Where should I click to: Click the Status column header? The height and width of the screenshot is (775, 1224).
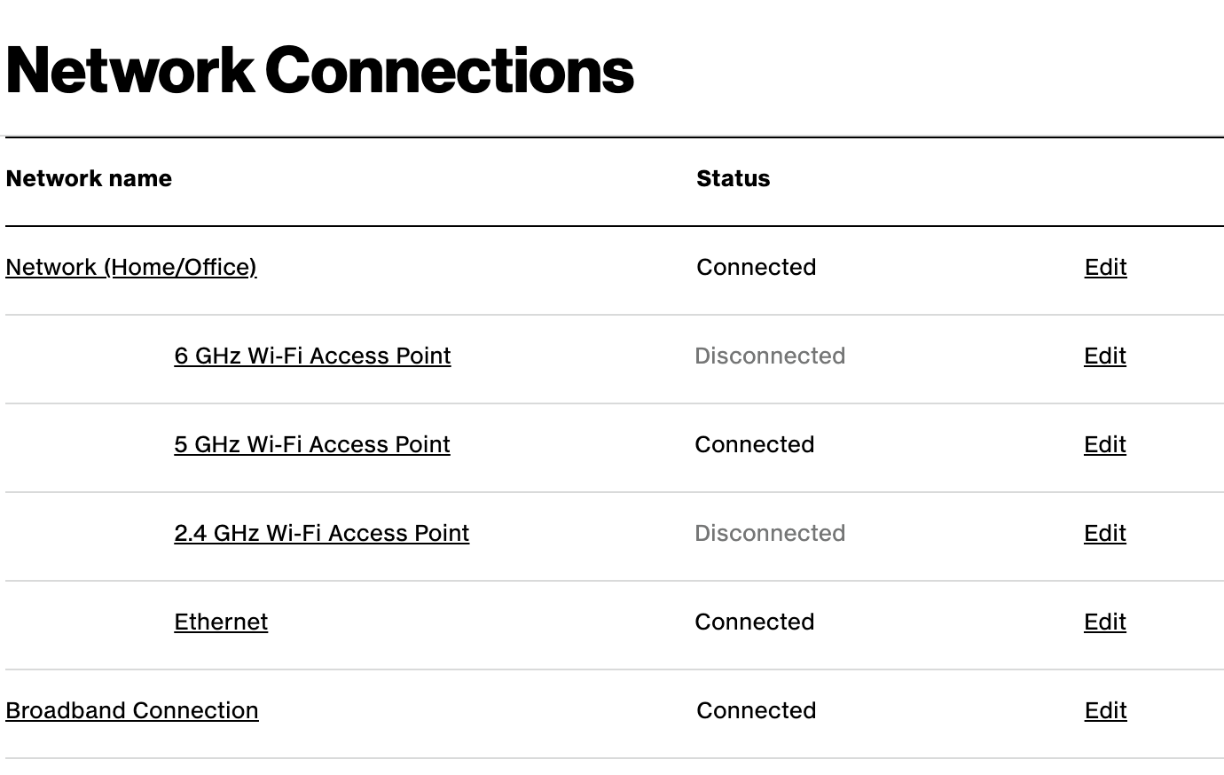734,178
